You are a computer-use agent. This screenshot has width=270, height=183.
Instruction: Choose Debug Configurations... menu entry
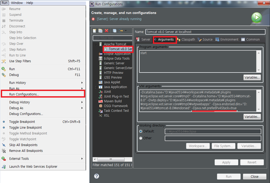point(43,114)
